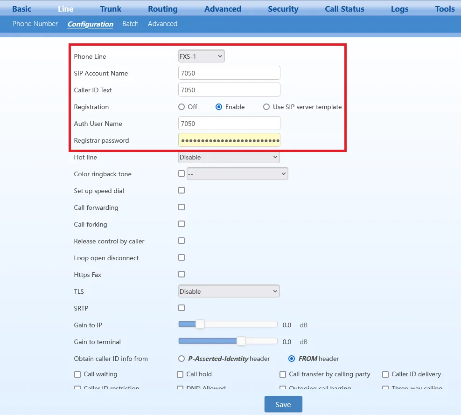Select the Configuration sub-tab

(90, 24)
